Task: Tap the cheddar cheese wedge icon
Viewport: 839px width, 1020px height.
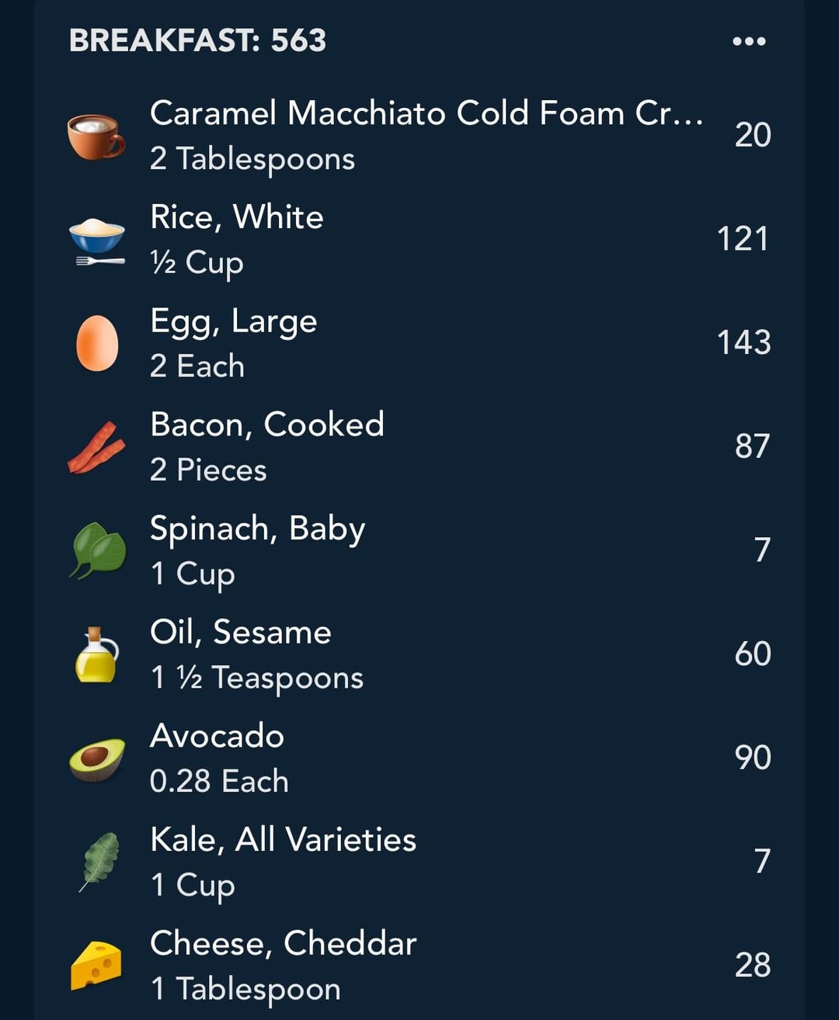Action: click(96, 966)
